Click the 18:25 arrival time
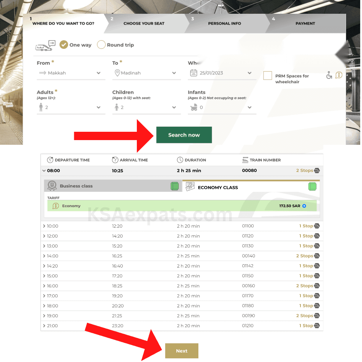 (x=117, y=286)
